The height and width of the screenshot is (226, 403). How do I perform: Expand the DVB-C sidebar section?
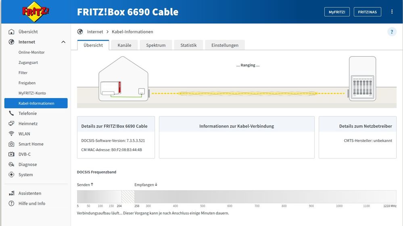click(x=24, y=154)
